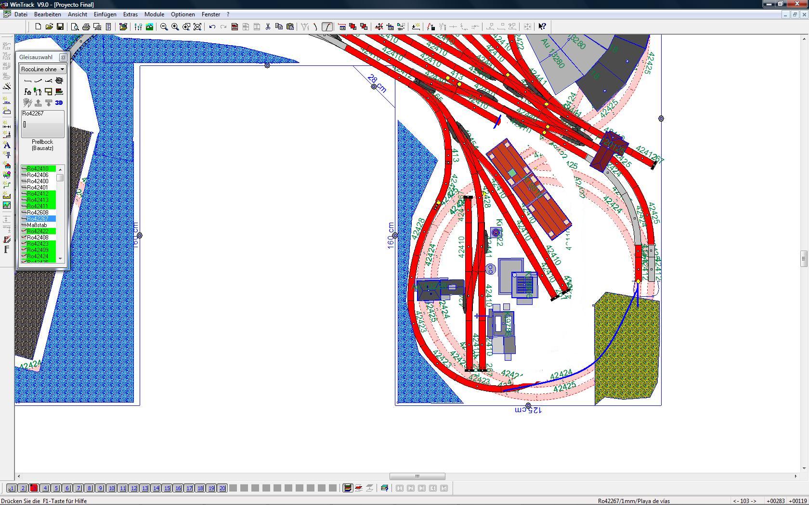This screenshot has width=809, height=505.
Task: Select Ro42608 in the track list
Action: tap(39, 213)
